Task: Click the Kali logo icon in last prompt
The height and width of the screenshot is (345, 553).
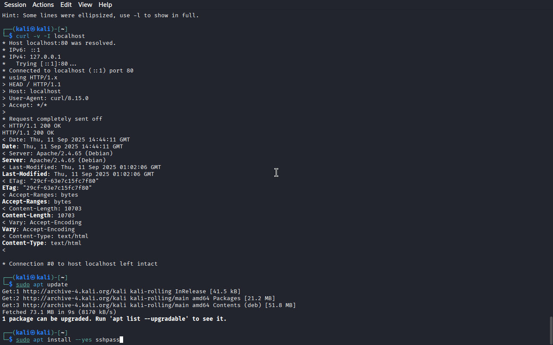Action: pyautogui.click(x=33, y=332)
